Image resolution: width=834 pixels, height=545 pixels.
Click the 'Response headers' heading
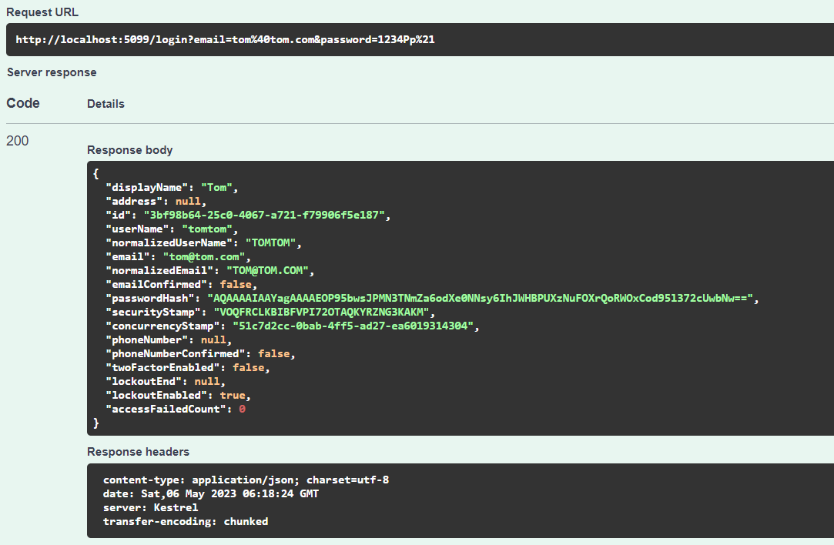(x=139, y=451)
